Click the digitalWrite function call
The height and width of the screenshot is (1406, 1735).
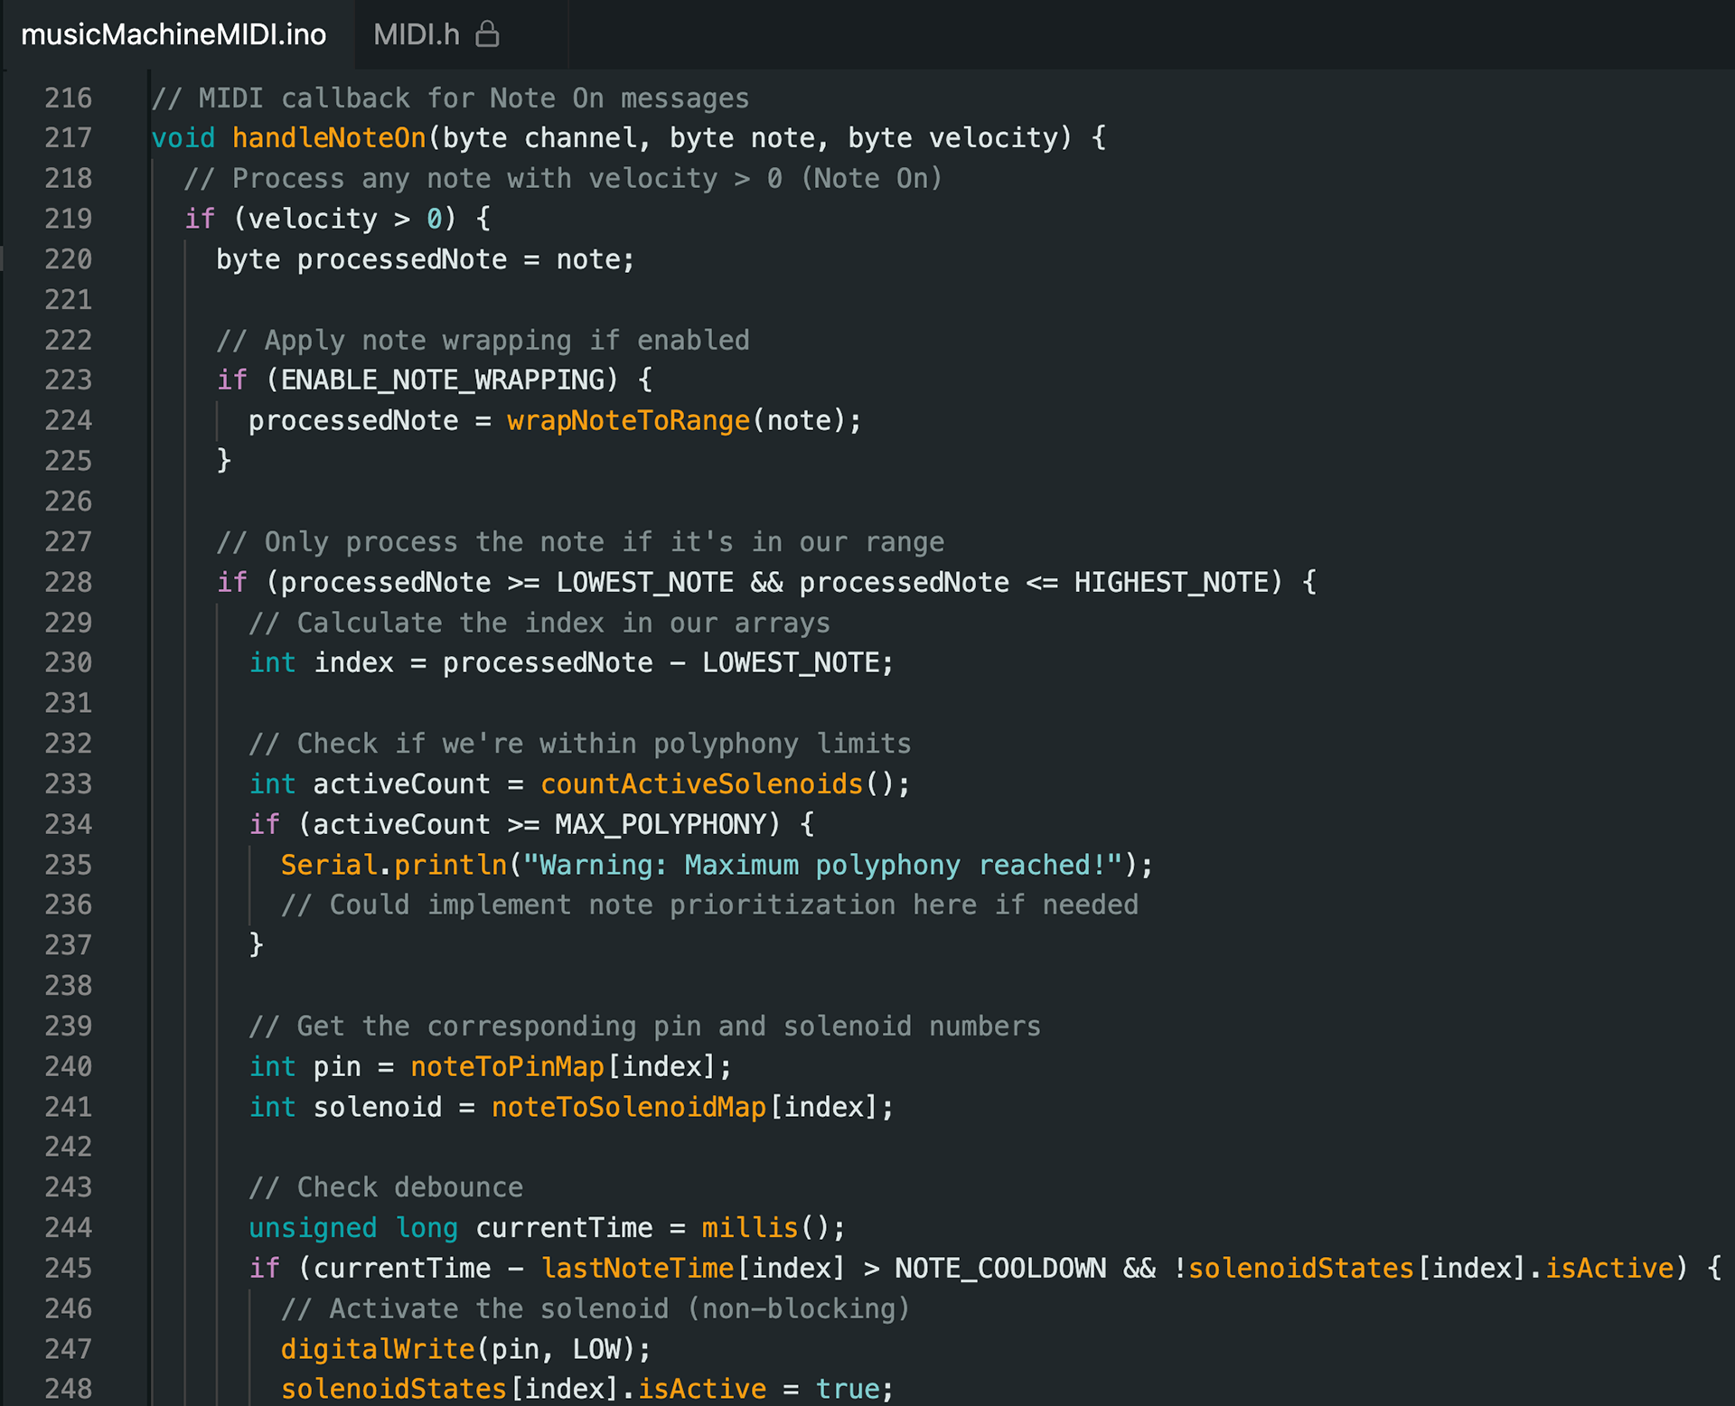coord(378,1350)
